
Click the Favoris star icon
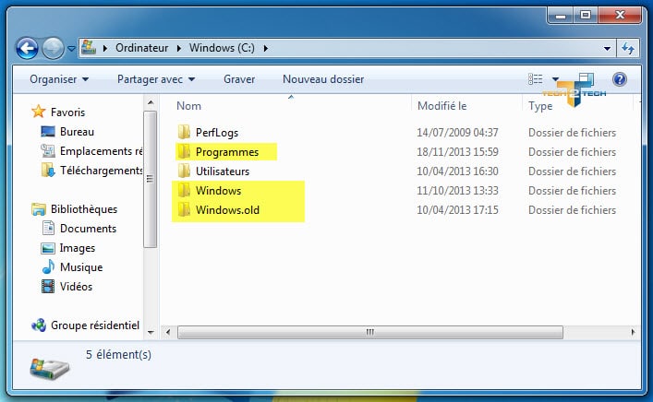pos(38,112)
